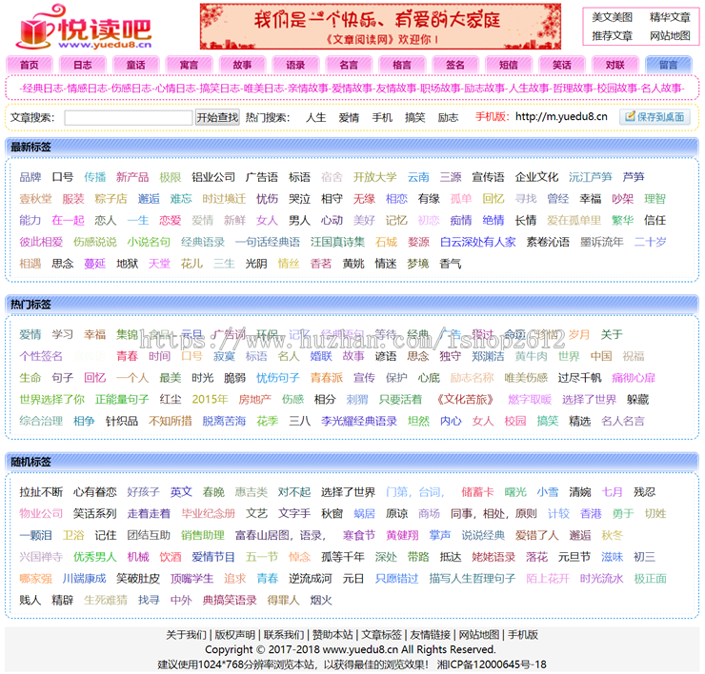This screenshot has height=674, width=705.
Task: Click the 开始查找 search button
Action: point(217,118)
